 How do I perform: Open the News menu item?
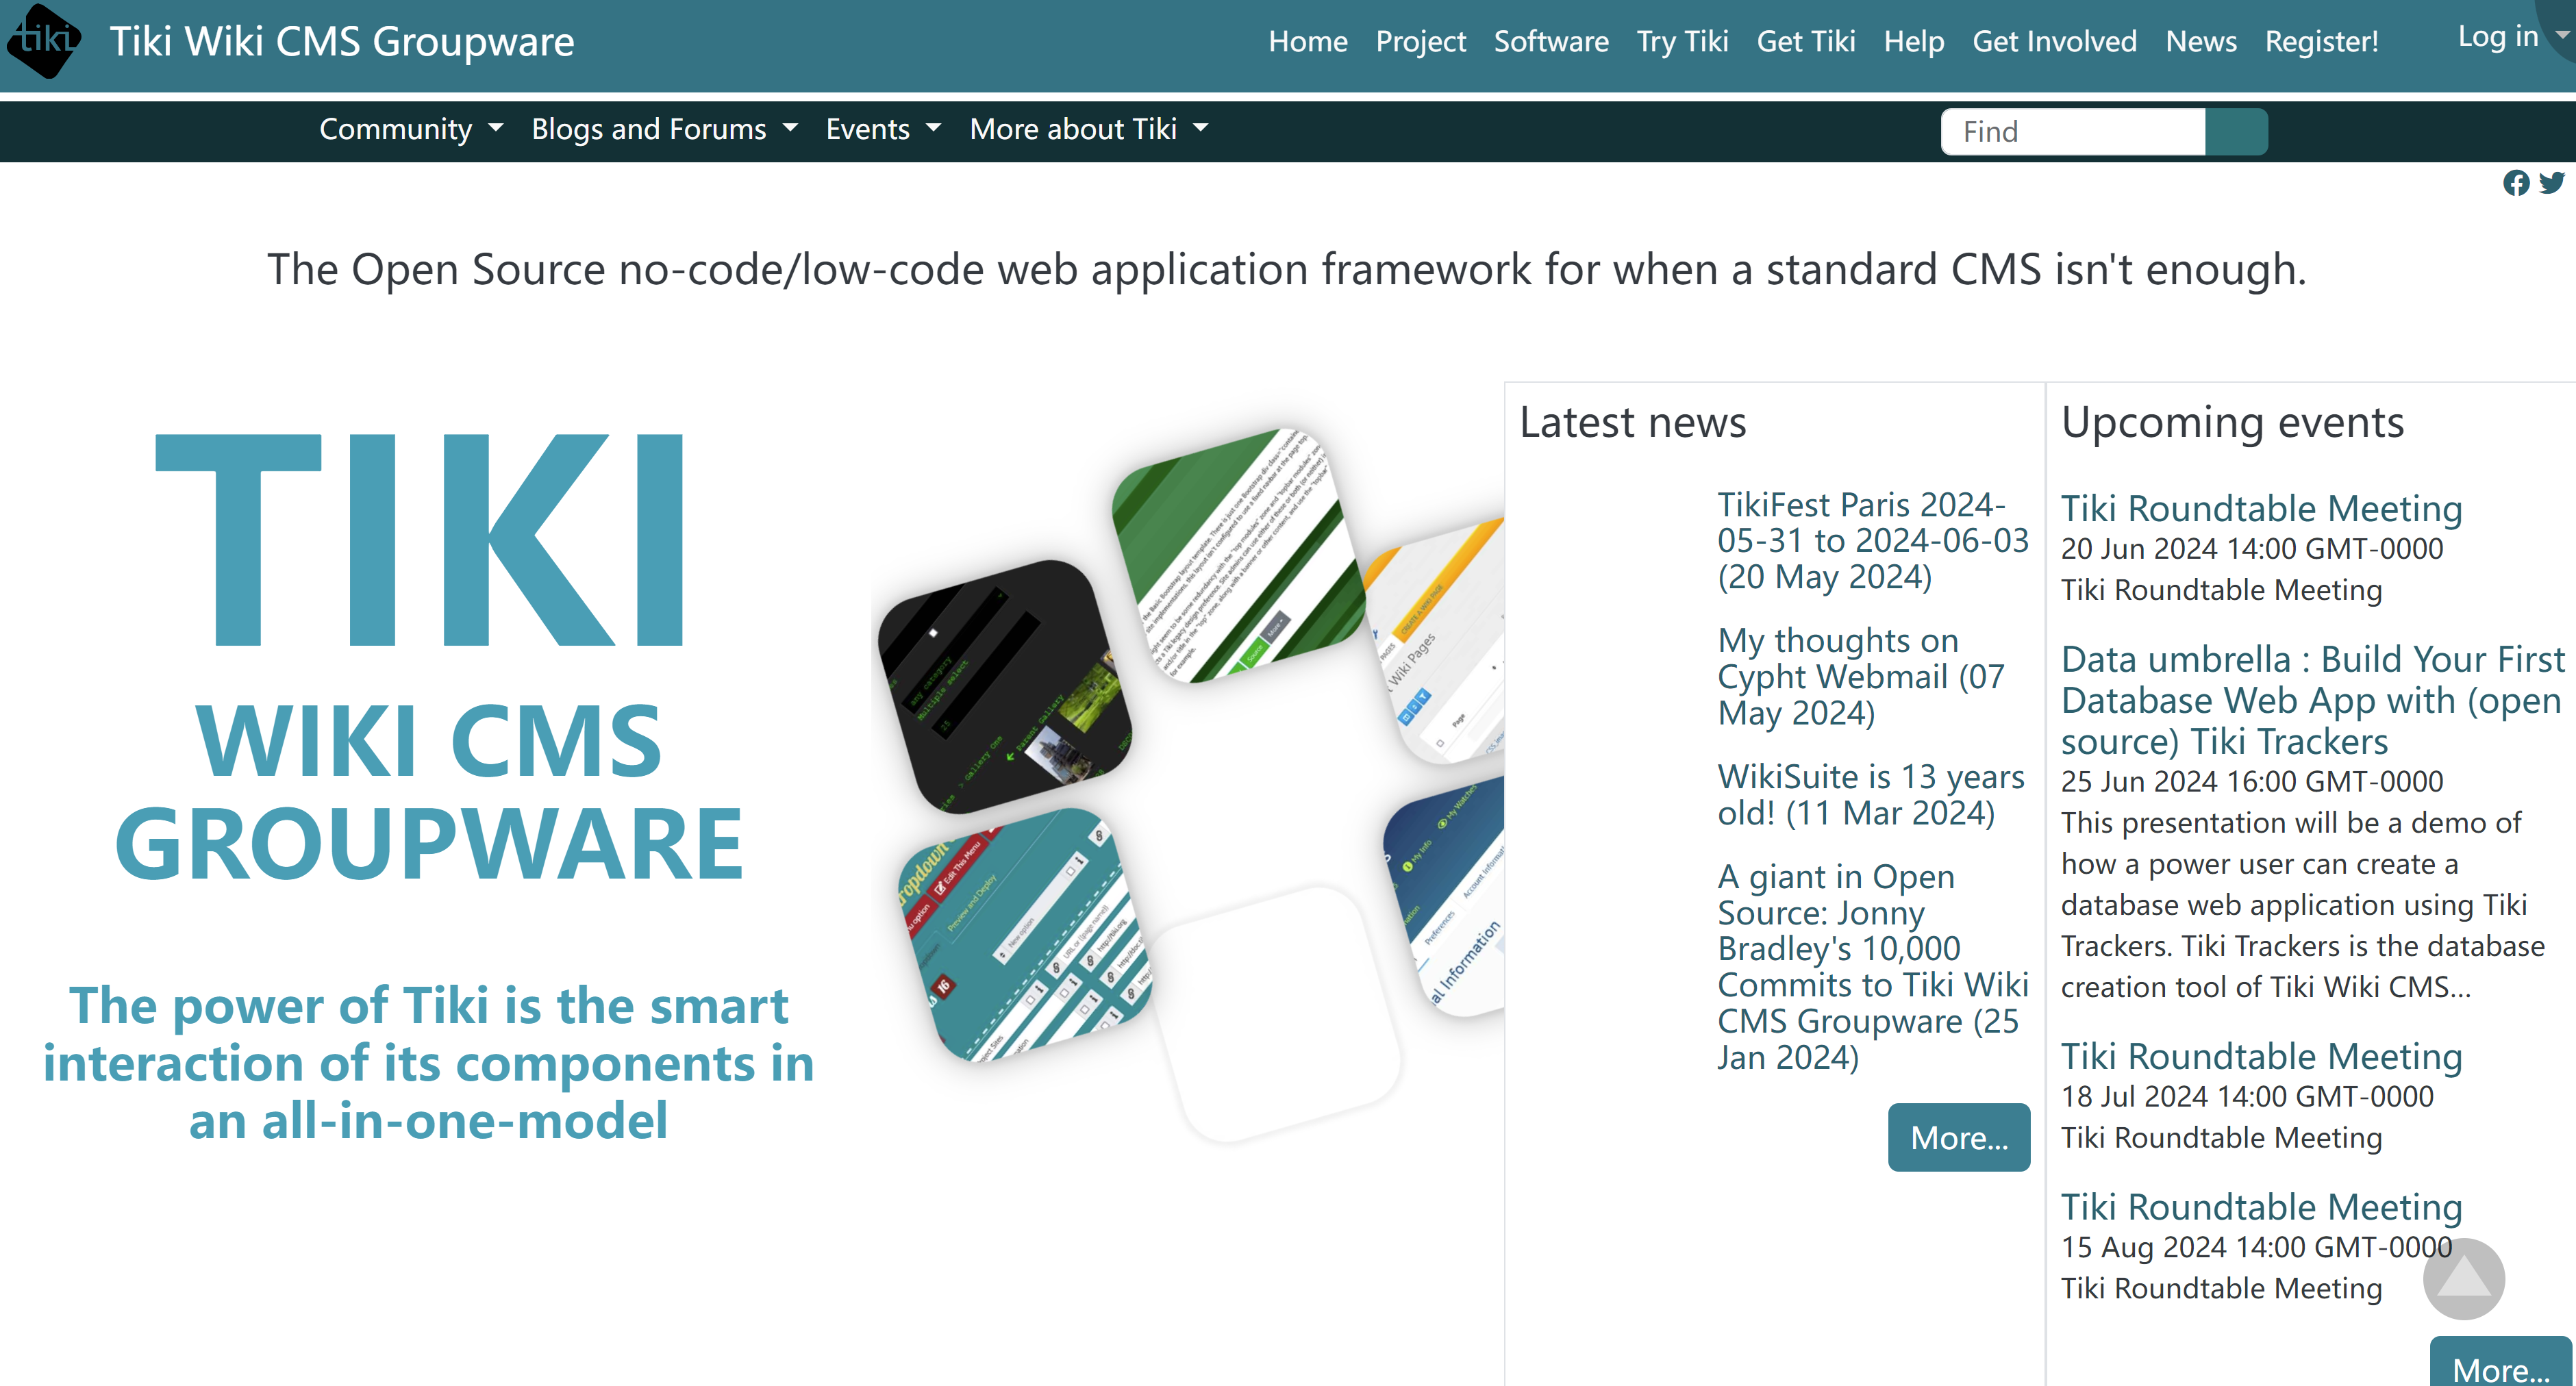(2201, 41)
